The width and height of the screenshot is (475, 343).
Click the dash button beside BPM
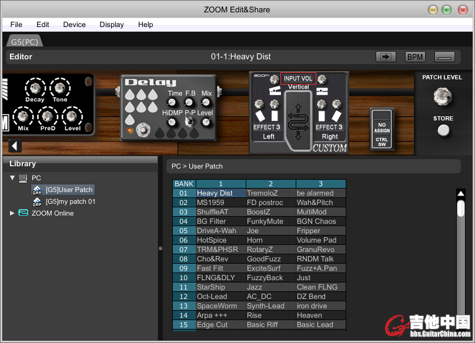[444, 56]
